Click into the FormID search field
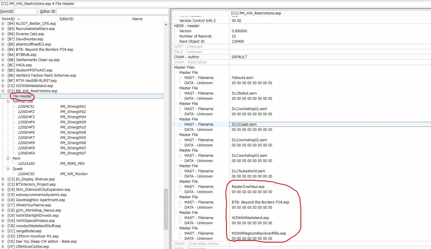The image size is (431, 249). 25,12
